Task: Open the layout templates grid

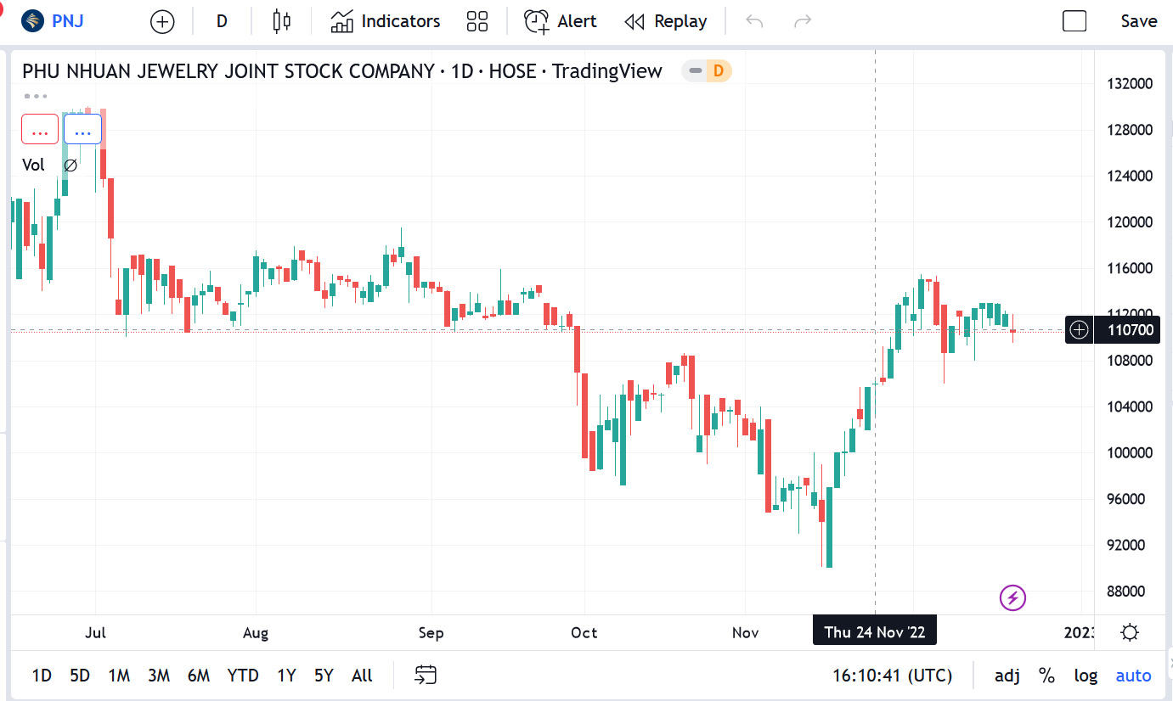Action: click(477, 21)
